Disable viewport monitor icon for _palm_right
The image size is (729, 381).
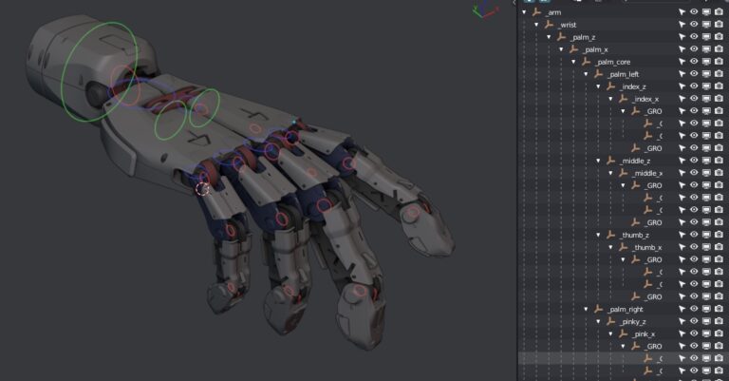click(x=706, y=309)
